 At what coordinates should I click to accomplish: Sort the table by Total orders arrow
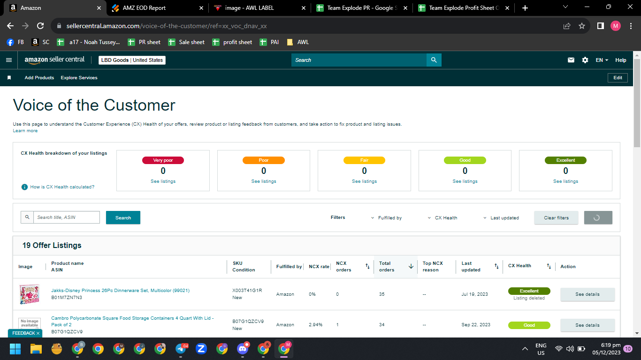(411, 266)
